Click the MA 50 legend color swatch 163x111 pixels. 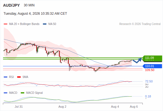[x=45, y=24]
